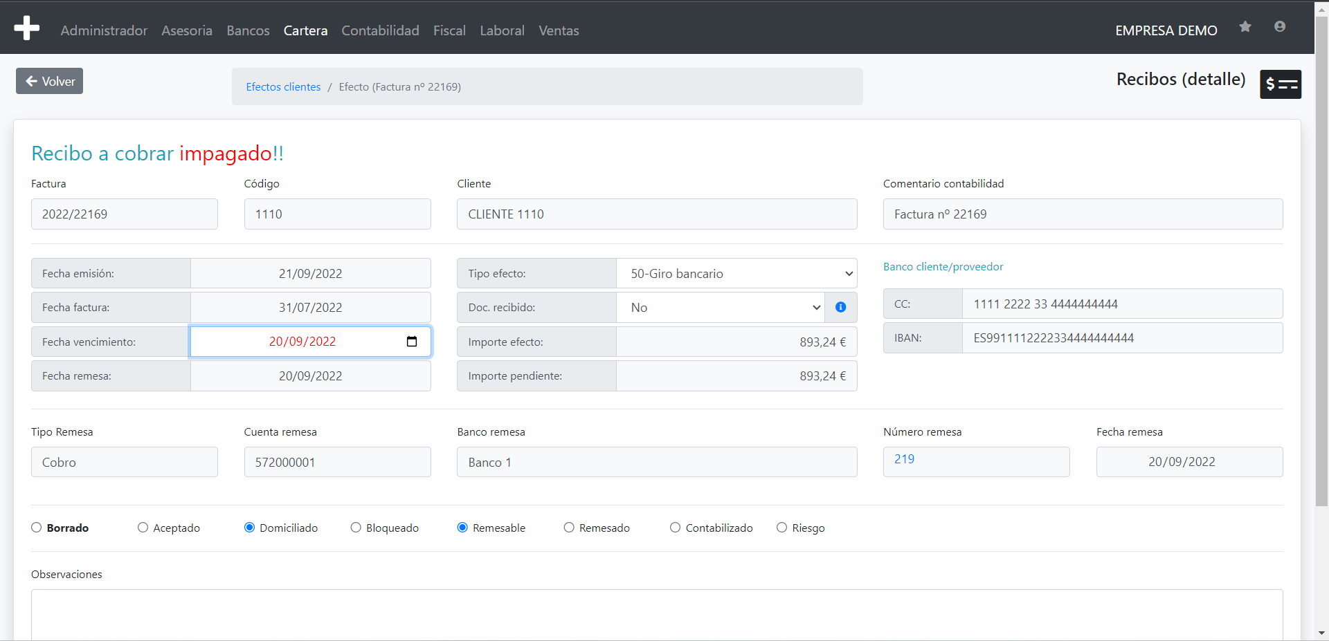Select the Remesado radio button

[x=569, y=528]
